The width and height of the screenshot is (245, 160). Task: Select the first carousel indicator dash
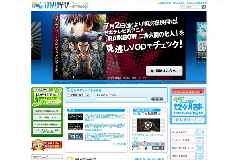coord(164,82)
